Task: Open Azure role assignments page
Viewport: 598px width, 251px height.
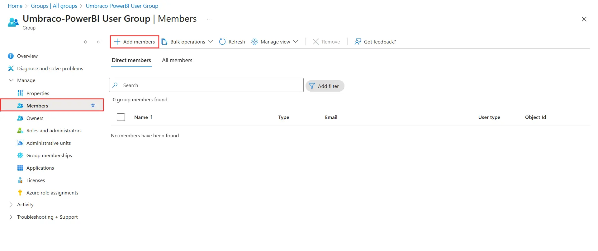Action: [52, 193]
